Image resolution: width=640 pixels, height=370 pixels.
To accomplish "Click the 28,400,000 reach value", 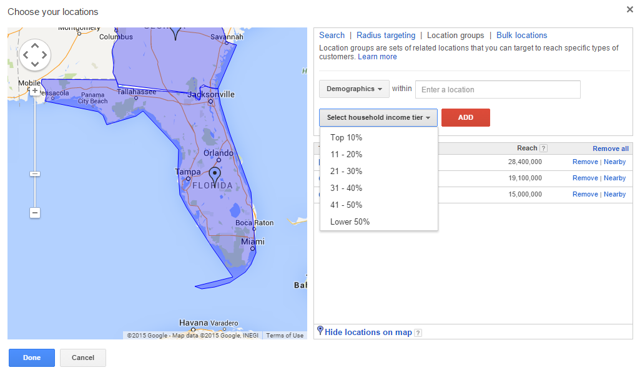I will (525, 162).
